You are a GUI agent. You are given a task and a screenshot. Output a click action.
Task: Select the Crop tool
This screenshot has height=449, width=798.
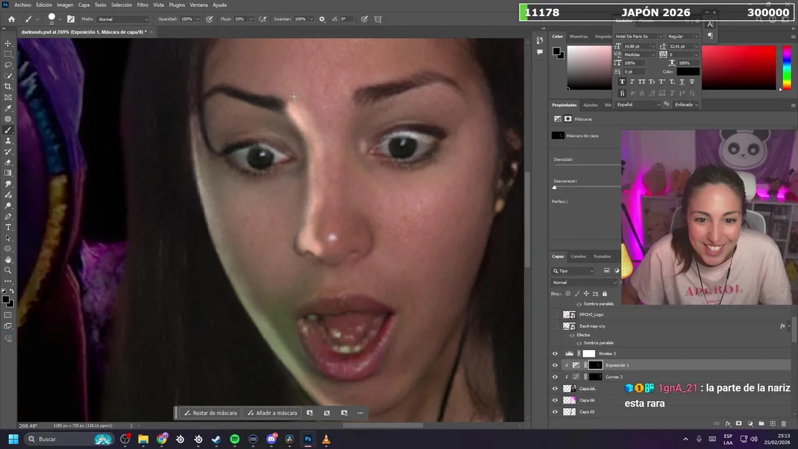click(8, 87)
